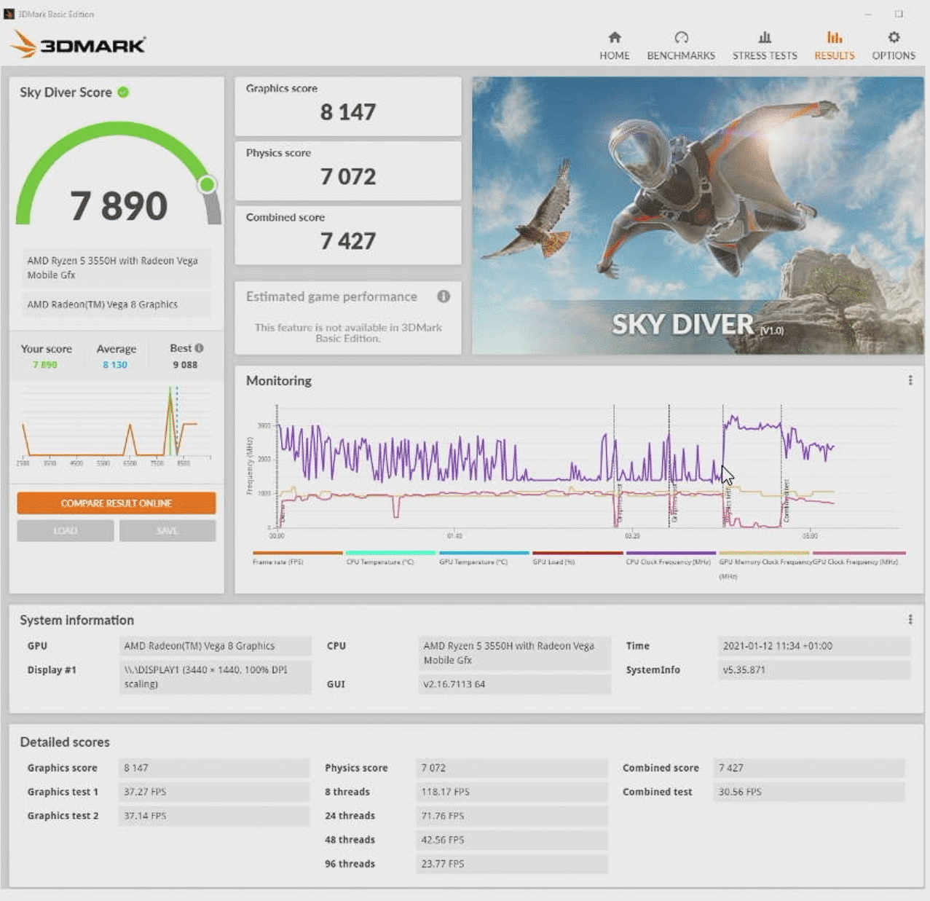This screenshot has width=930, height=901.
Task: Click the Stress Tests bar icon
Action: pyautogui.click(x=765, y=37)
